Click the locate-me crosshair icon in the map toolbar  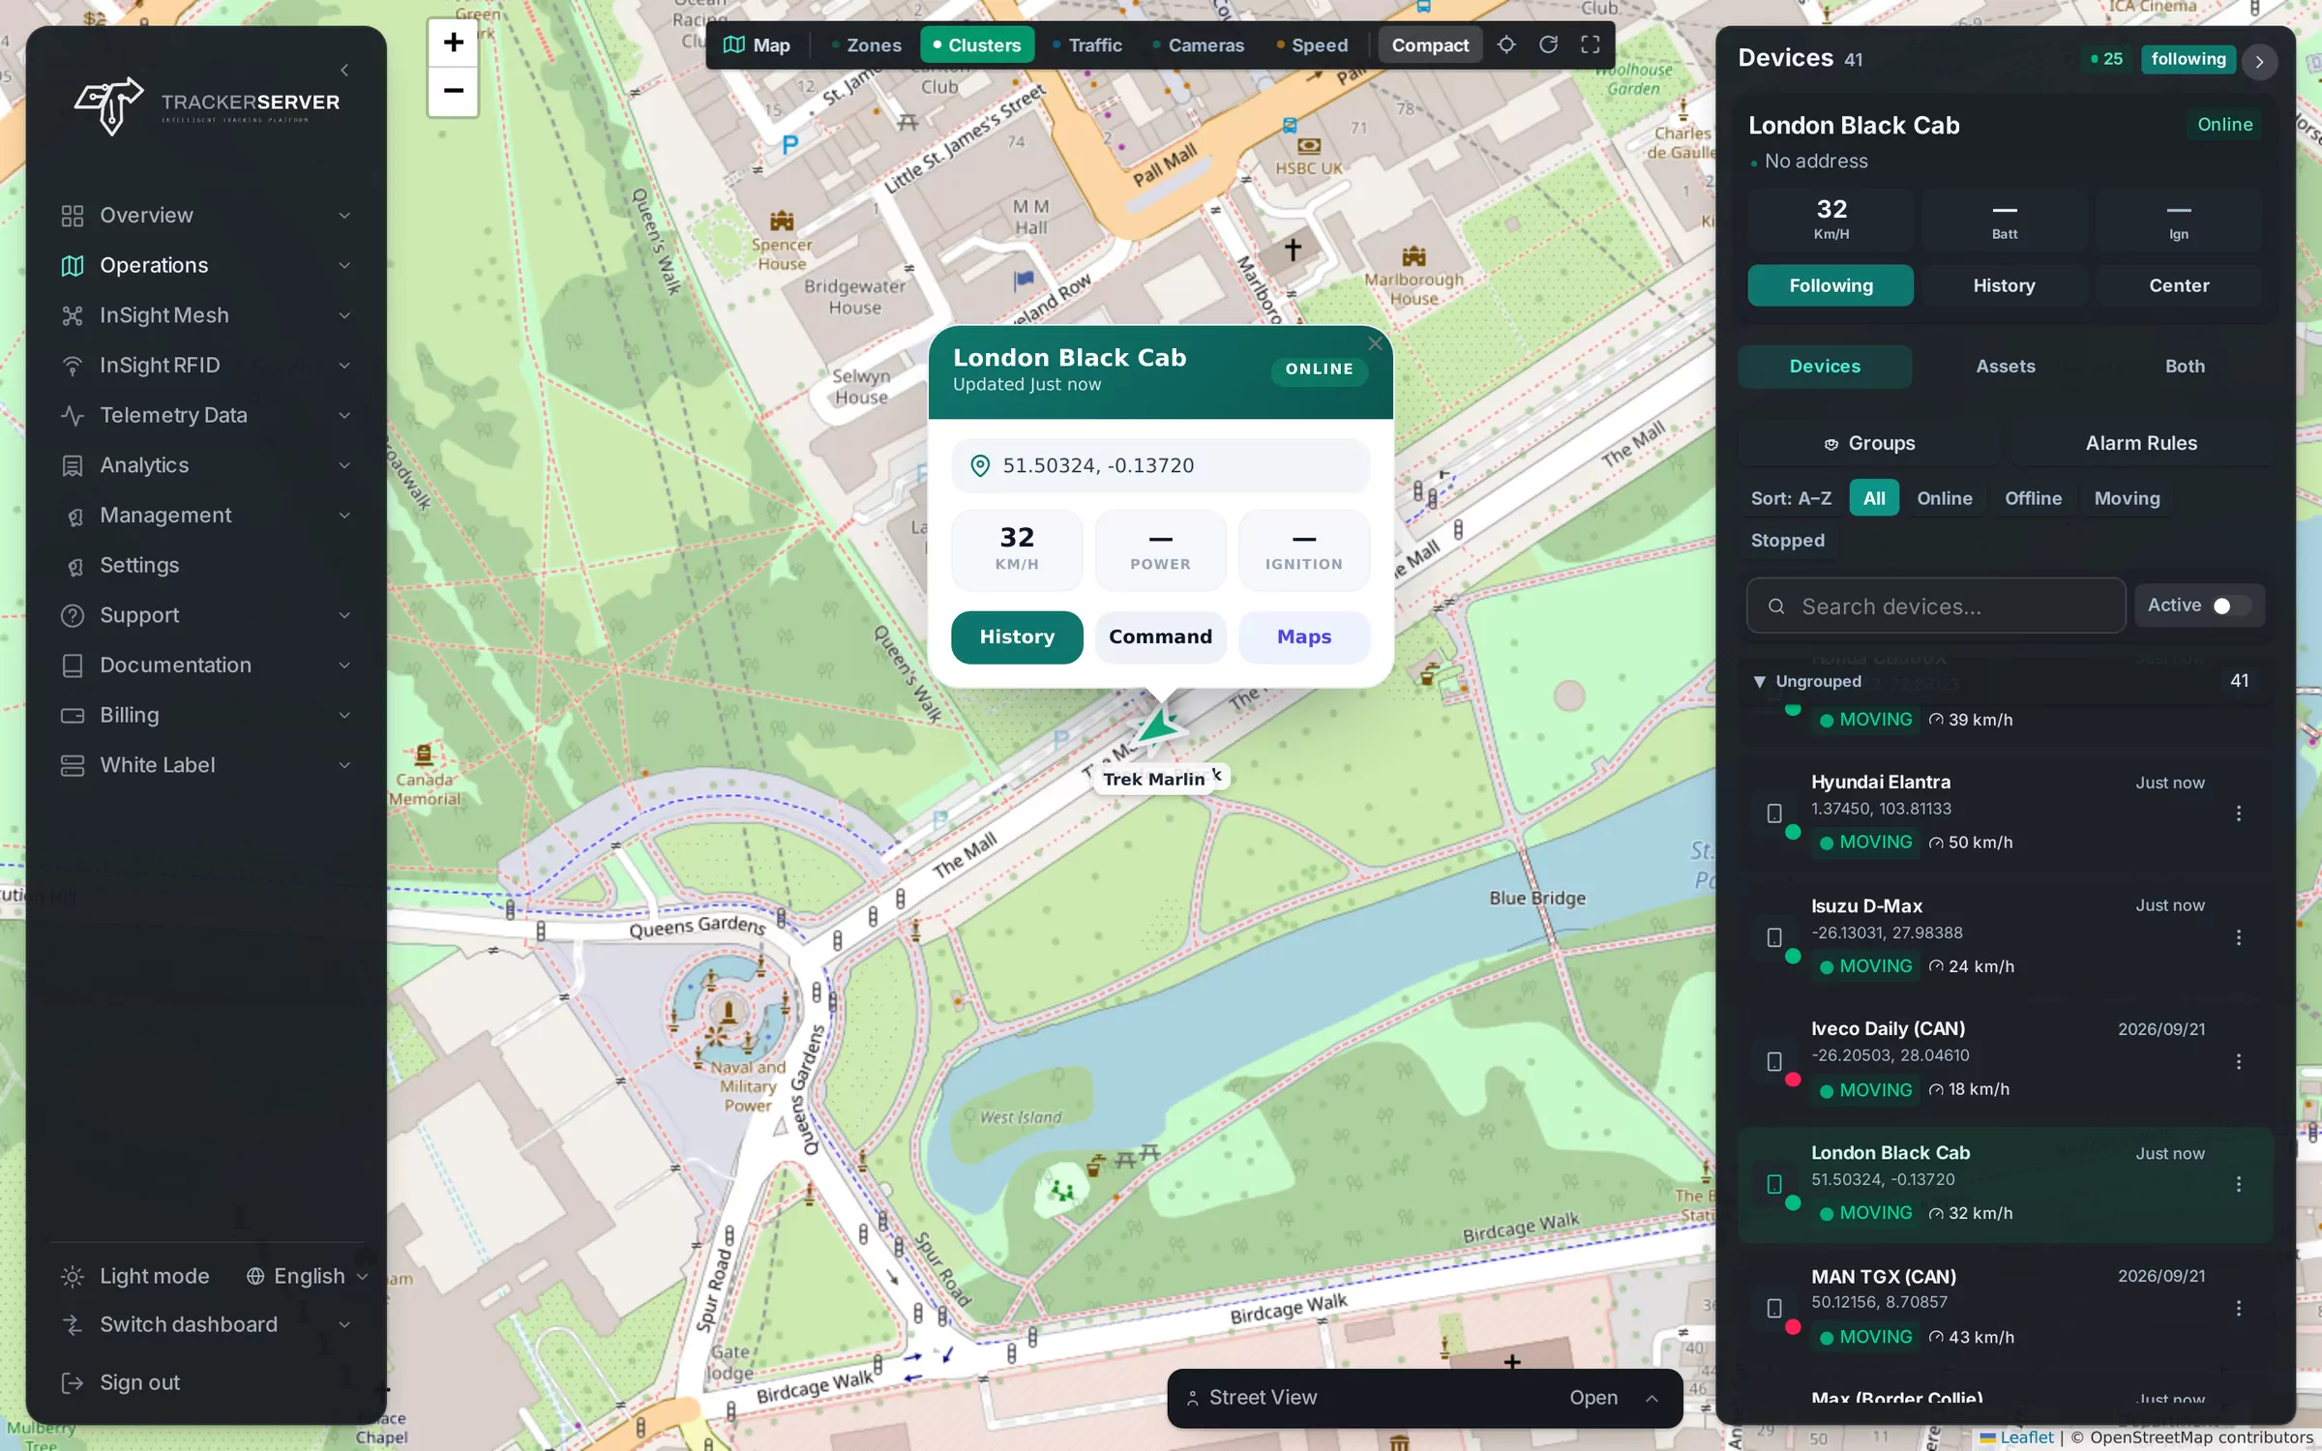(x=1506, y=44)
